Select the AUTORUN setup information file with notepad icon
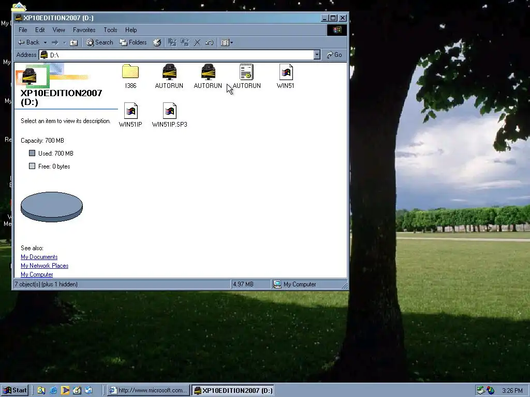The width and height of the screenshot is (530, 397). (x=246, y=72)
